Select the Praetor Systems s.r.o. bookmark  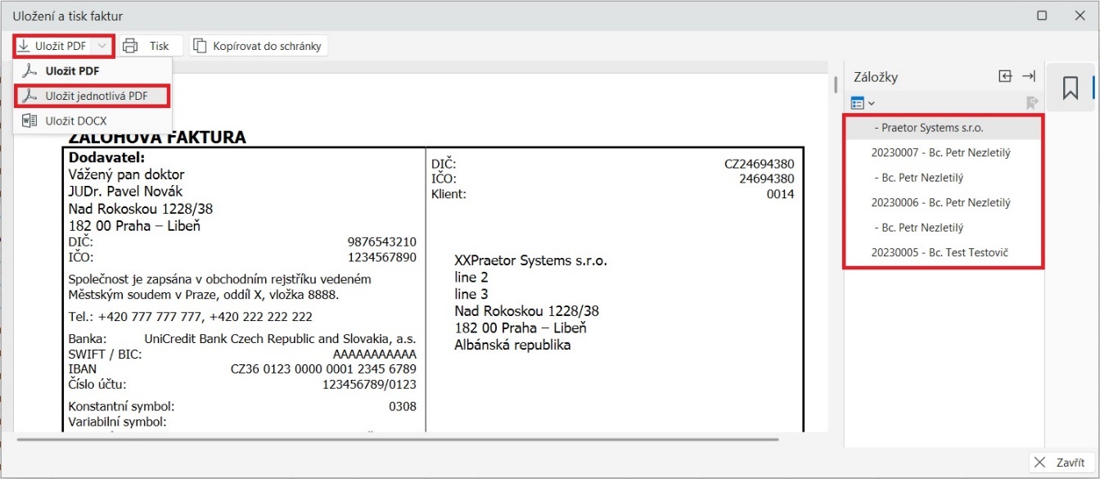(929, 129)
